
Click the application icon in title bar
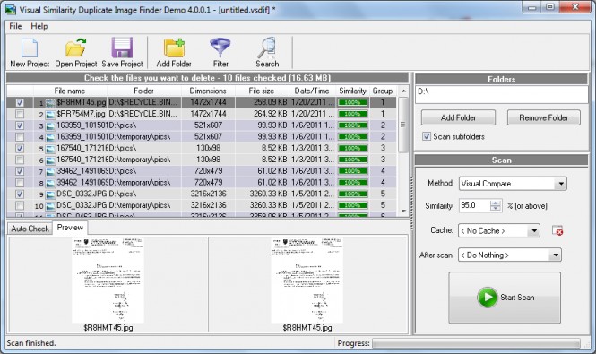tap(11, 9)
